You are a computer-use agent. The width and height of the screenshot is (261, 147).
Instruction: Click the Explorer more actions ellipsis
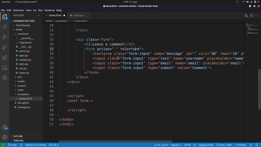38,16
